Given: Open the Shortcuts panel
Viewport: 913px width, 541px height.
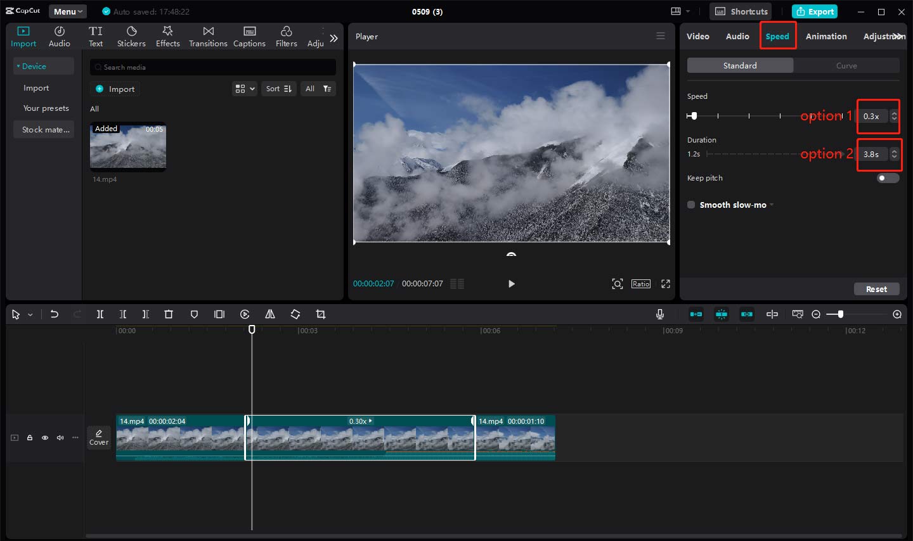Looking at the screenshot, I should (x=742, y=11).
